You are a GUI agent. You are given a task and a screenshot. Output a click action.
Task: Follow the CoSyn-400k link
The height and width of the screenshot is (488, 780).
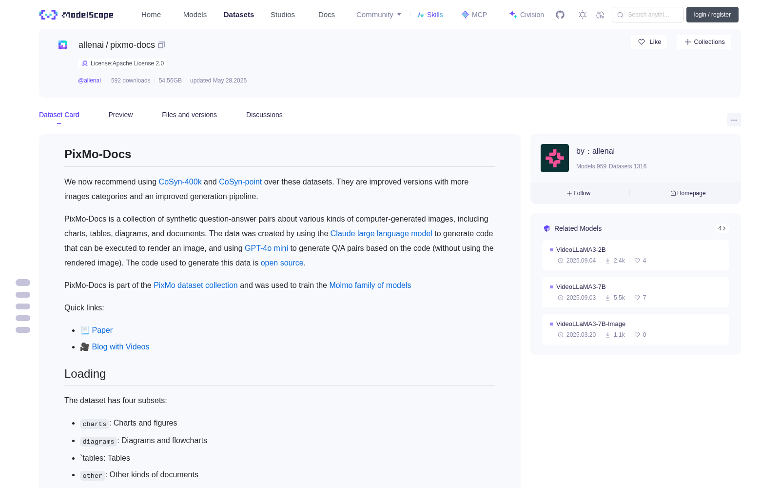(180, 182)
